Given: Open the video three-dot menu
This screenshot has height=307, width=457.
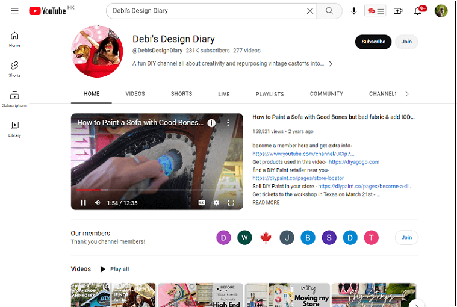Looking at the screenshot, I should [228, 123].
